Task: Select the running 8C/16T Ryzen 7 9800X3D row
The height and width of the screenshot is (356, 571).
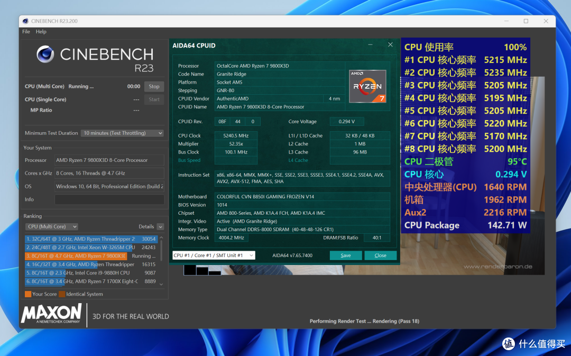Action: (x=91, y=256)
